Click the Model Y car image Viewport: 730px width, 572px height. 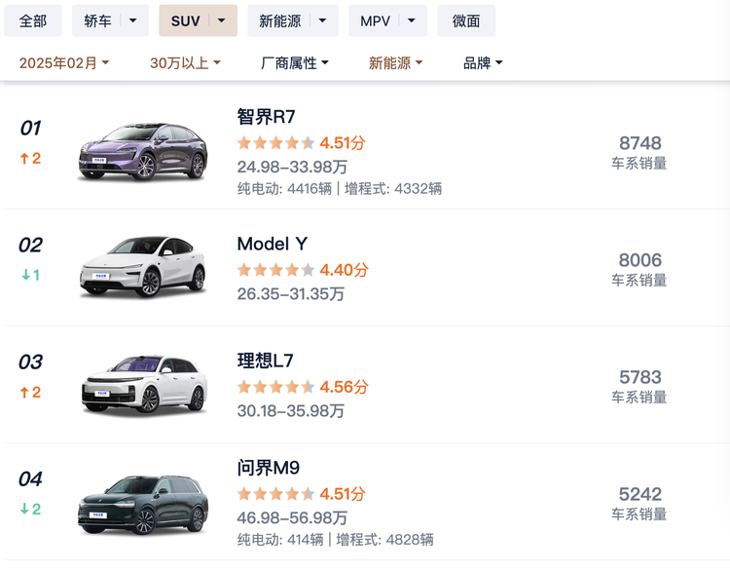(x=143, y=266)
